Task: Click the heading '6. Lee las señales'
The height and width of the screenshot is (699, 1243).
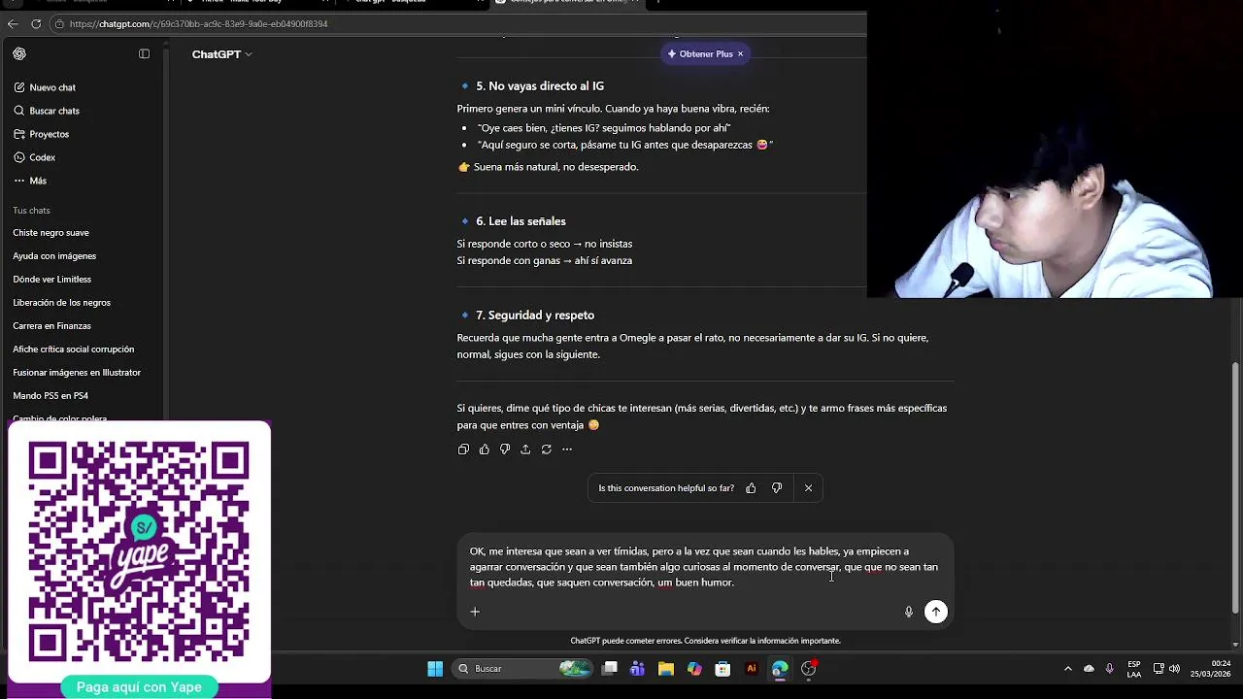Action: coord(521,221)
